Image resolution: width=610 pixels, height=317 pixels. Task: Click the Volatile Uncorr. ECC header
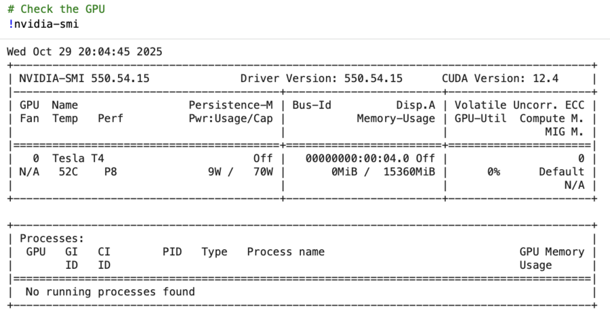click(519, 105)
